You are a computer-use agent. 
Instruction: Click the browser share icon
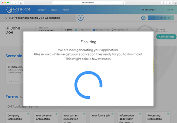pos(163,3)
